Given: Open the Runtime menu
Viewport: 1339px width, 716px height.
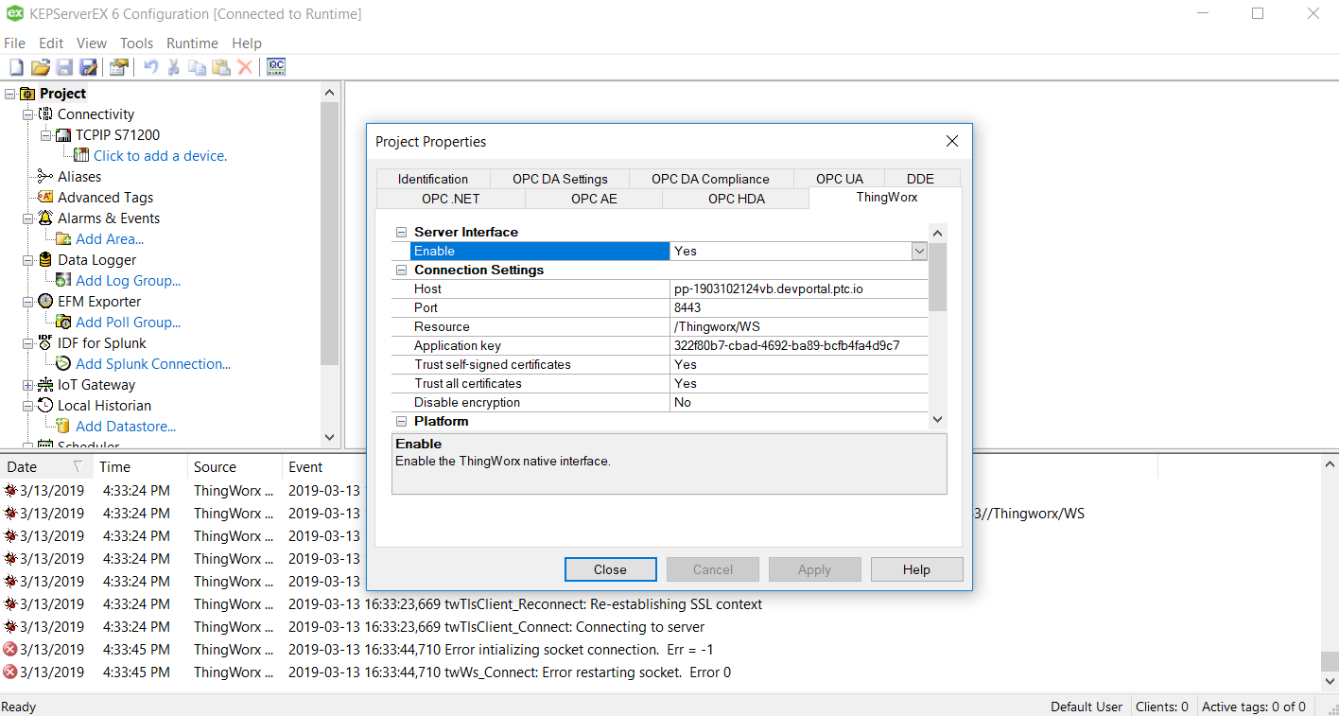Looking at the screenshot, I should (192, 44).
